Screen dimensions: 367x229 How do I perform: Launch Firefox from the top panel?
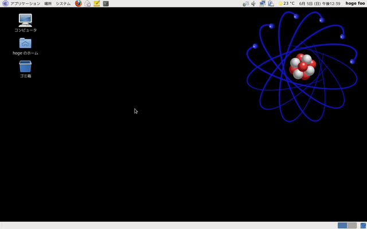[x=79, y=3]
